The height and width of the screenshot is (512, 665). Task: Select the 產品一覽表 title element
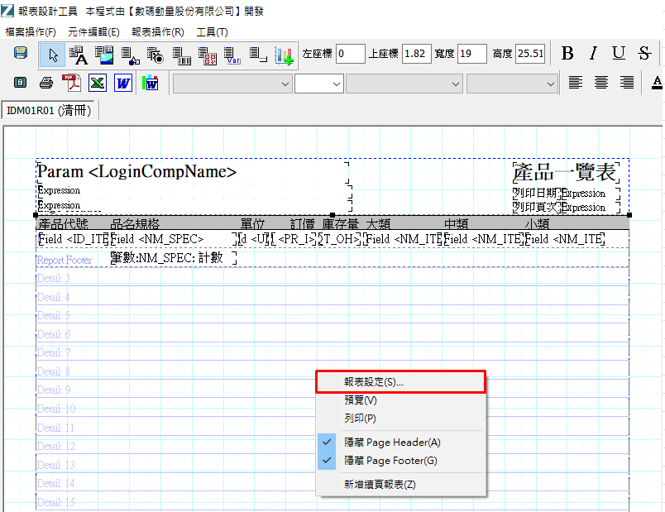(x=566, y=172)
